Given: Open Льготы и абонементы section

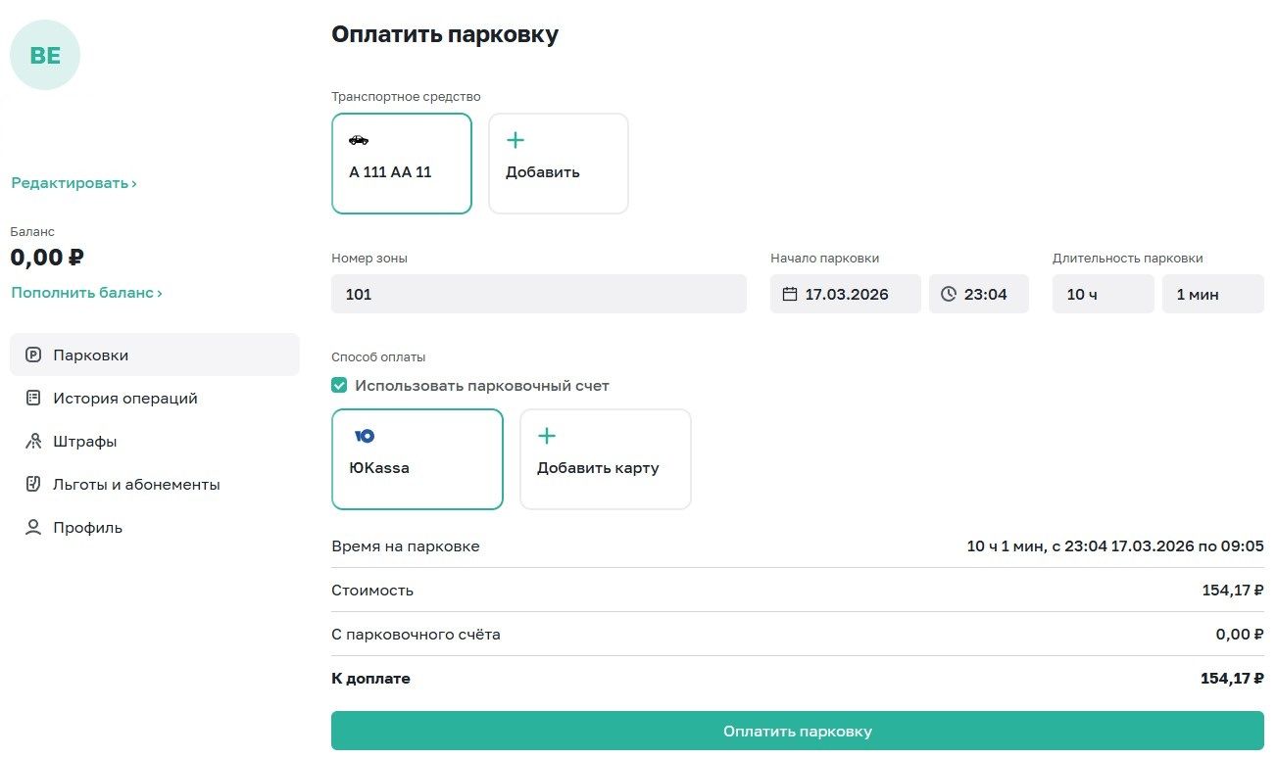Looking at the screenshot, I should 155,484.
